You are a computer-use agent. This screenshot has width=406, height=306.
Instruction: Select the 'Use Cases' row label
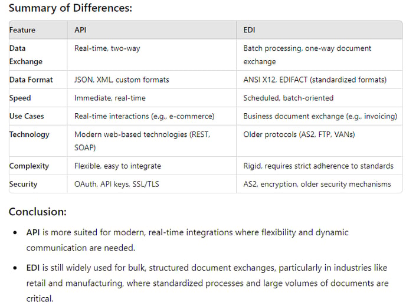[x=27, y=116]
